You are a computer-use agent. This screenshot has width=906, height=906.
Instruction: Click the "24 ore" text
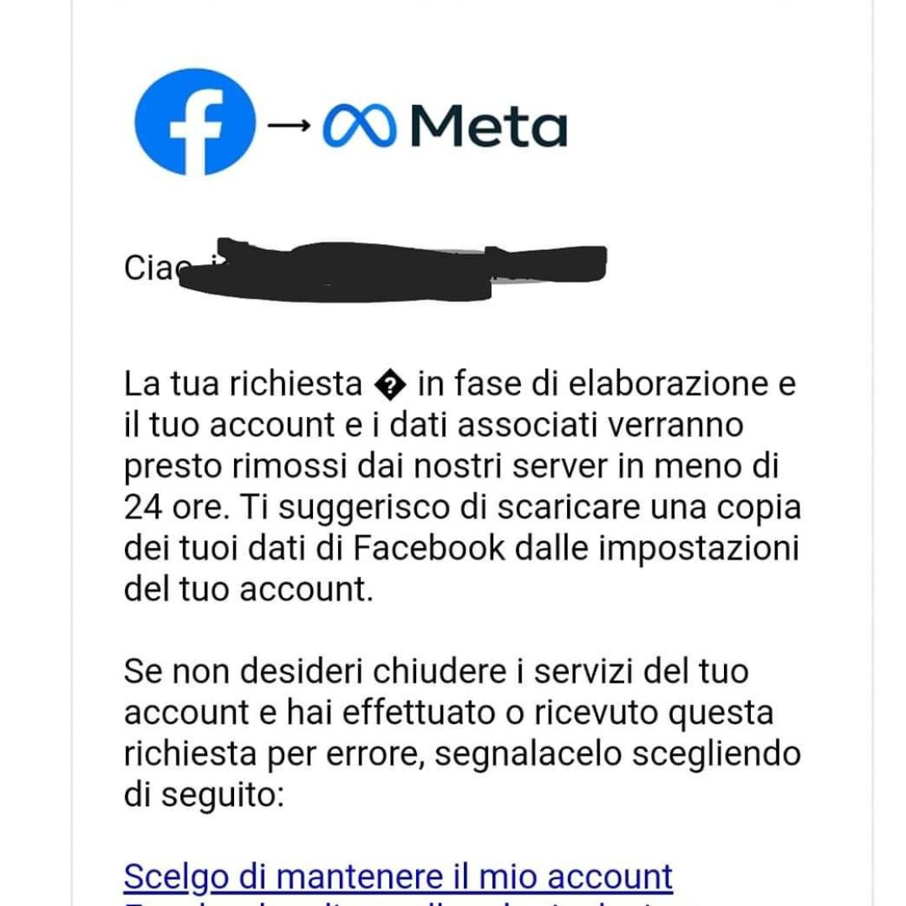[x=176, y=508]
